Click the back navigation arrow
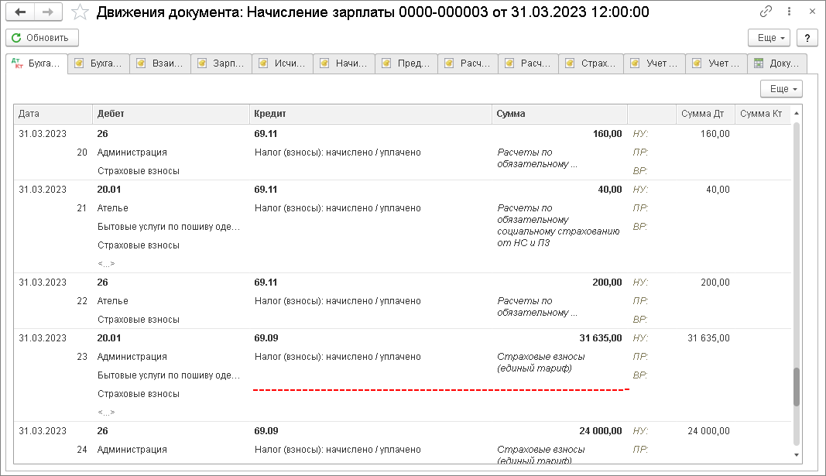826x476 pixels. (x=21, y=12)
